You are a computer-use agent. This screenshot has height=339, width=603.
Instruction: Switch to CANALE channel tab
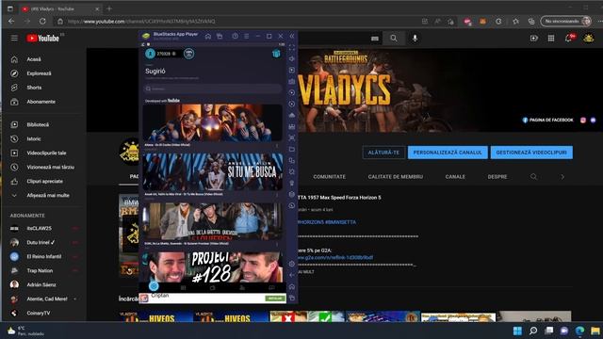coord(455,177)
